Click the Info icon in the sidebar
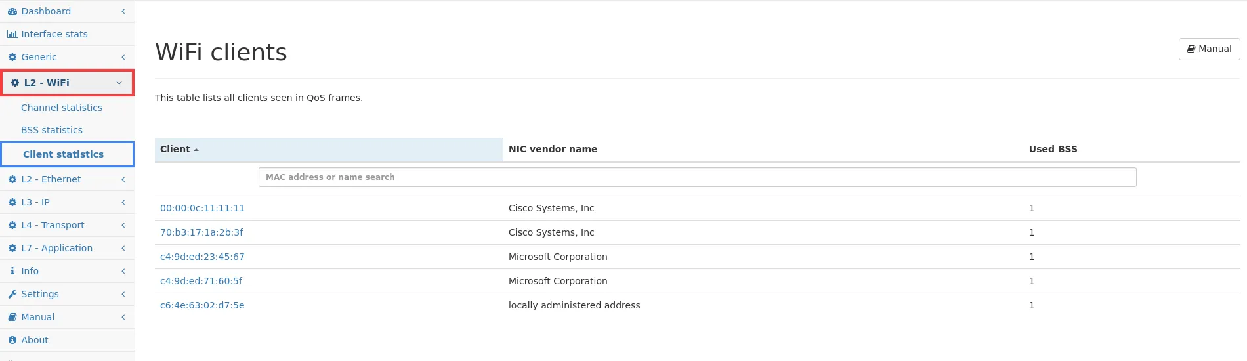1247x361 pixels. 12,271
